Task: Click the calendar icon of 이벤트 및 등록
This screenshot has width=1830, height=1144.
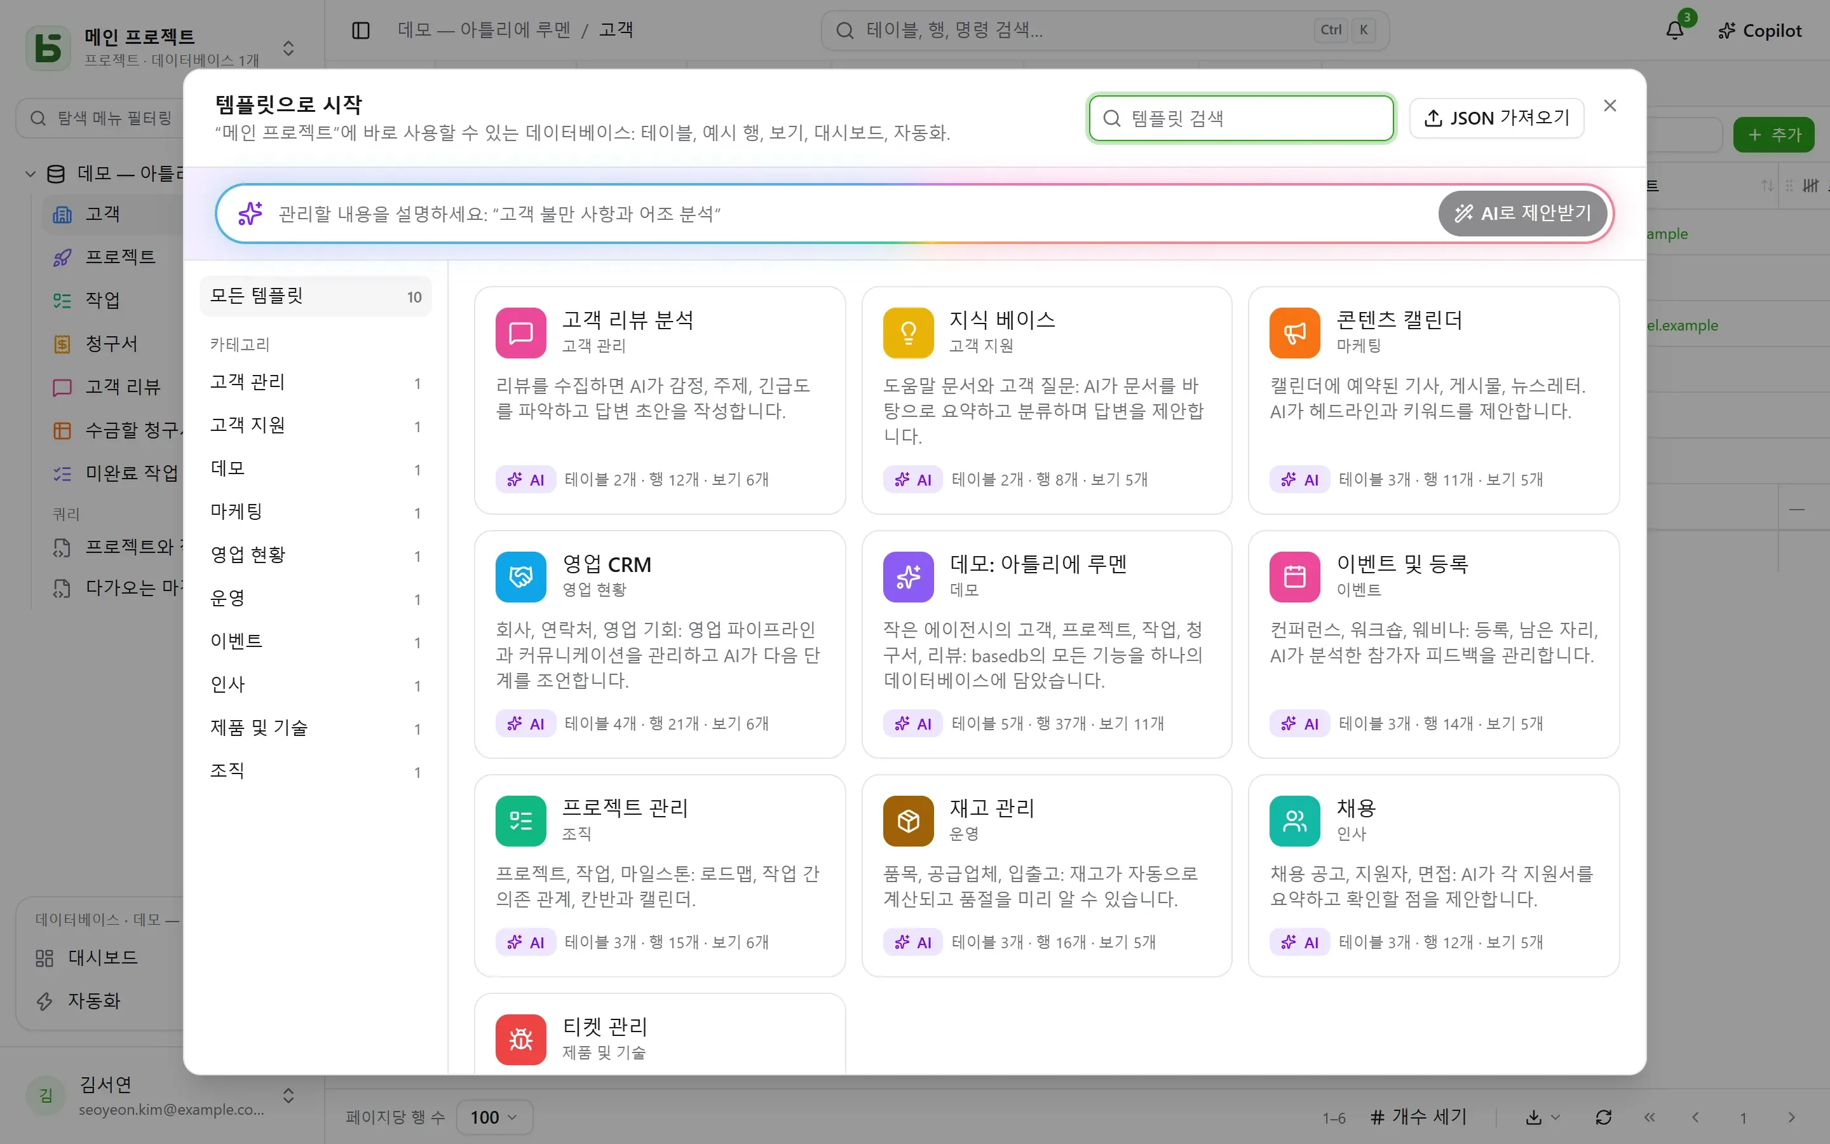Action: (1294, 577)
